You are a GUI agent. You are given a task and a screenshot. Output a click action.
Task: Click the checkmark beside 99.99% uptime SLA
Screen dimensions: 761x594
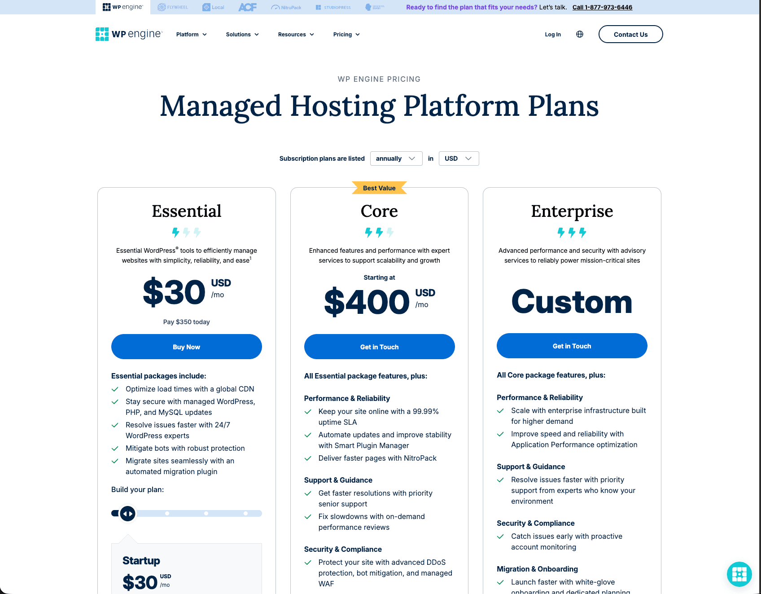click(308, 412)
